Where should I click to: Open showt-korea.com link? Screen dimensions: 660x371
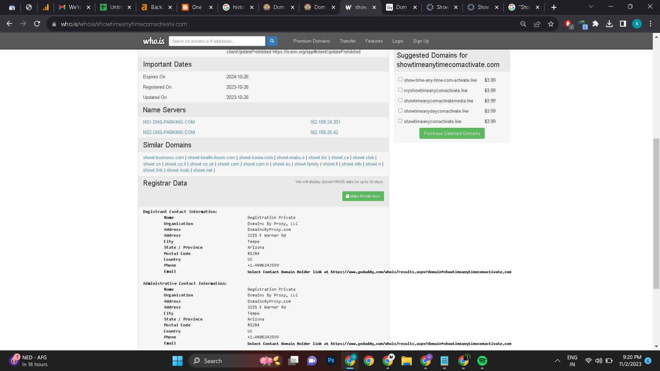(256, 158)
